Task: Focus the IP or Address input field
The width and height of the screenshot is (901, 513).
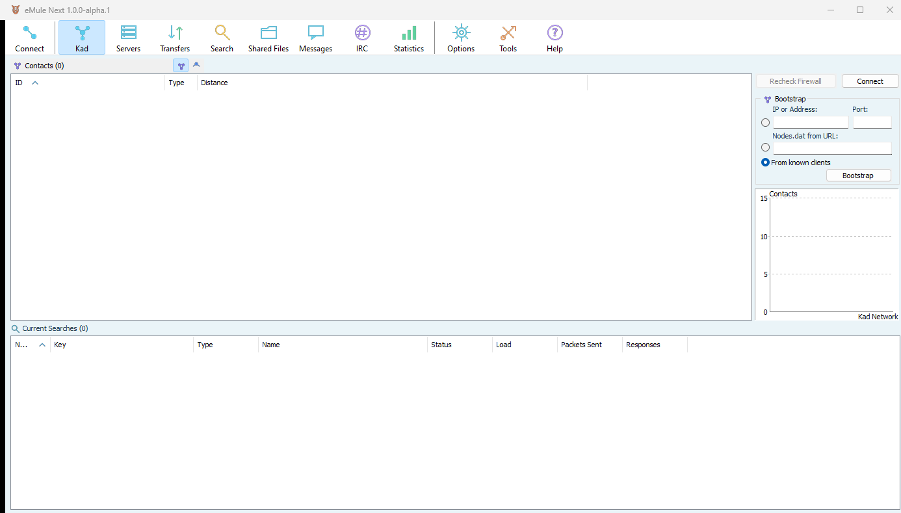Action: point(811,122)
